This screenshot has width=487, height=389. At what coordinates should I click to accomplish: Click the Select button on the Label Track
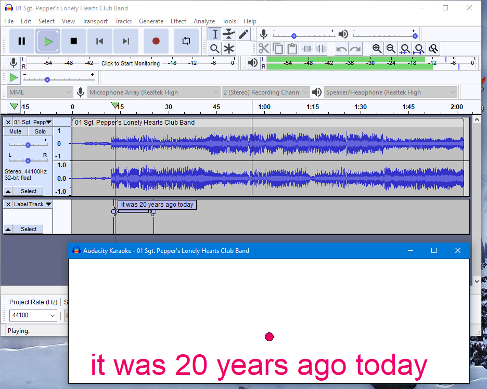(28, 229)
